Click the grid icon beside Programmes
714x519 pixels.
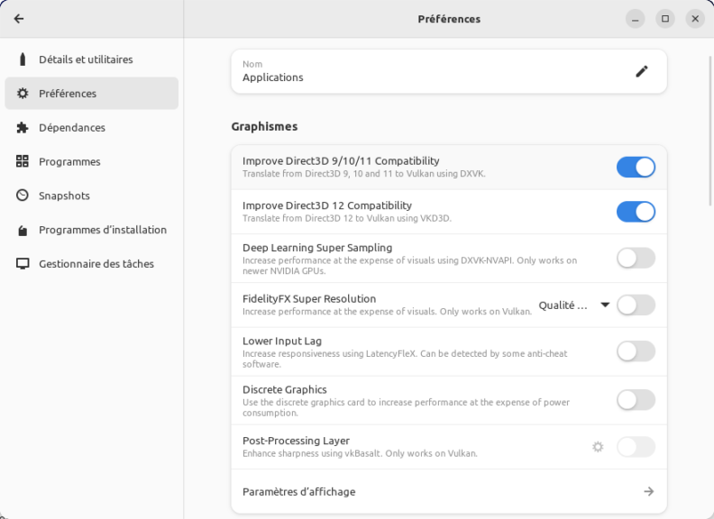pos(23,162)
